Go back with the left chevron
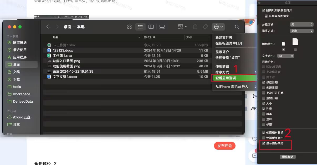Image resolution: width=317 pixels, height=165 pixels. [x=48, y=27]
